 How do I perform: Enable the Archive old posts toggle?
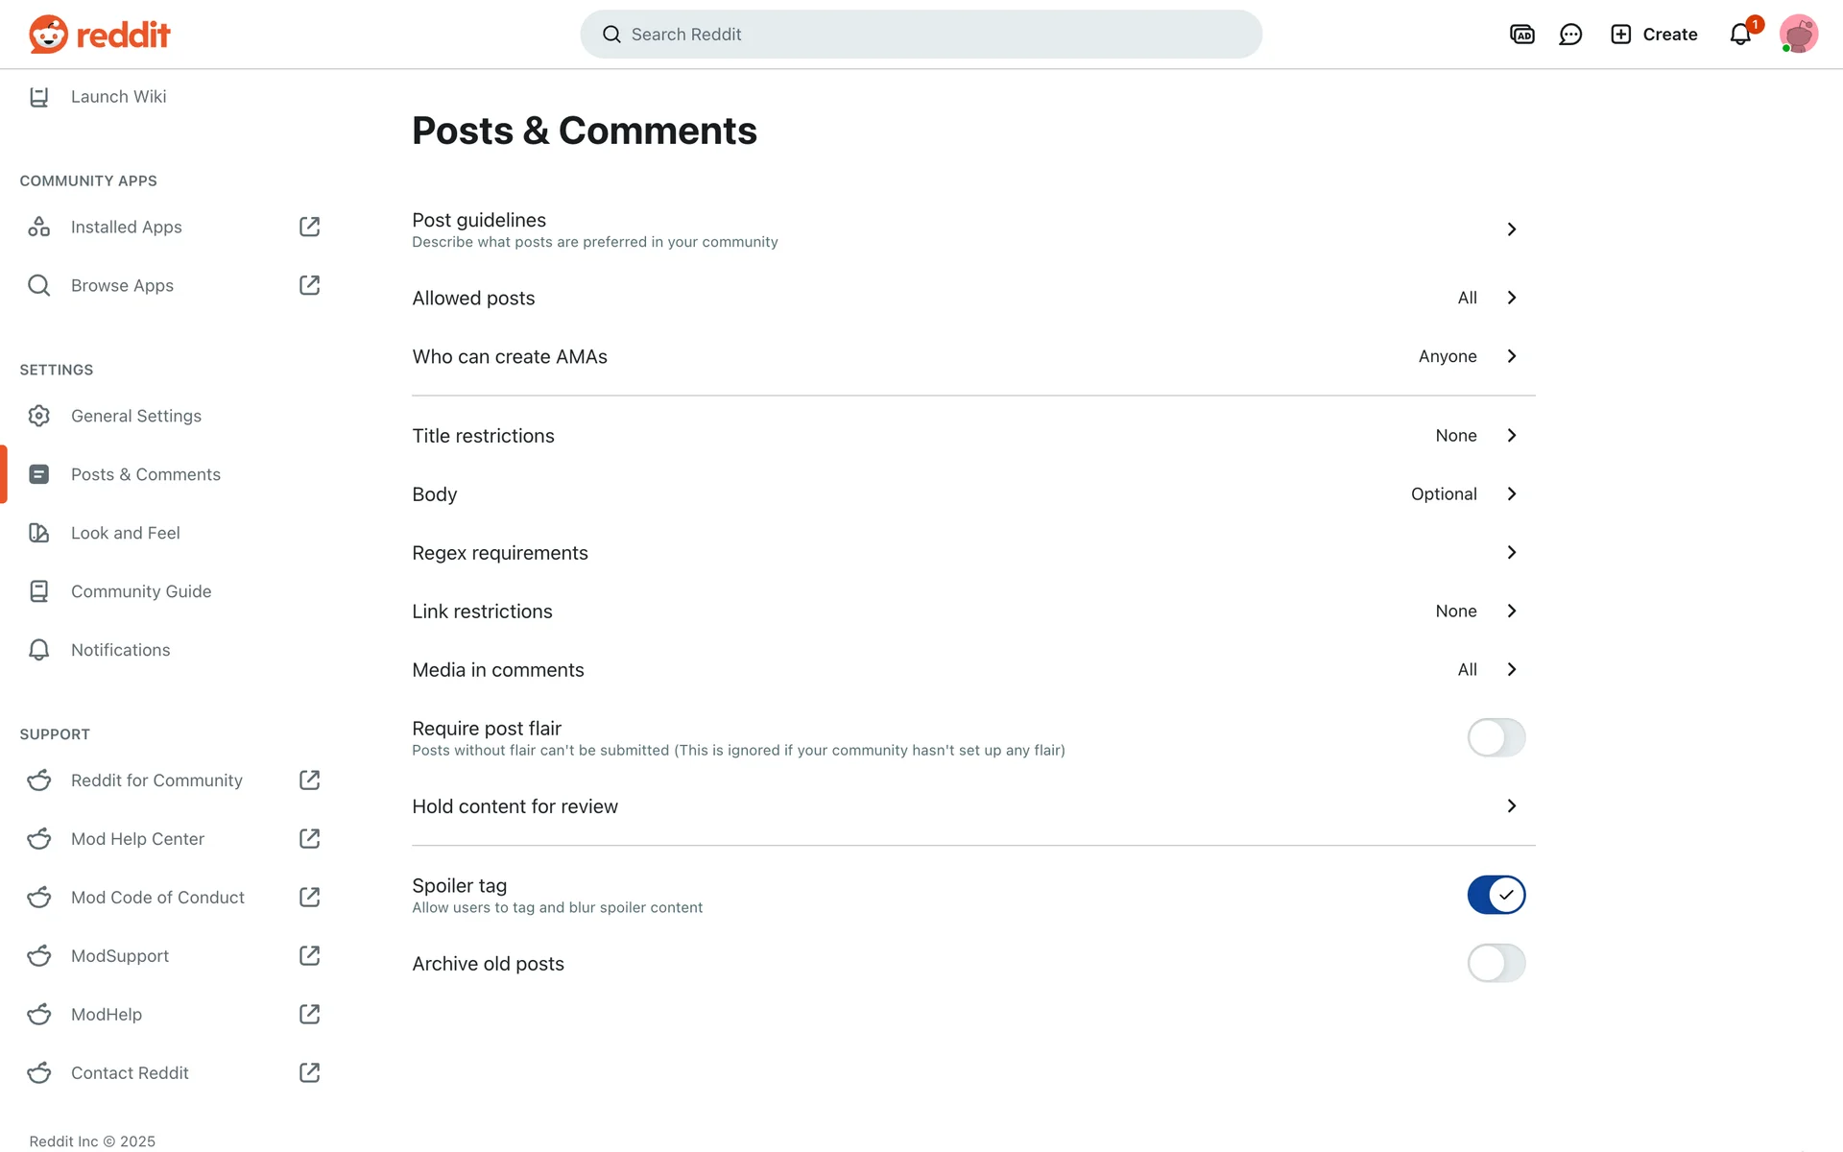1496,963
